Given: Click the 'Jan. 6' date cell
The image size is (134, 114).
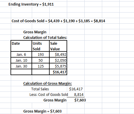Looking at the screenshot, I should click(21, 54).
